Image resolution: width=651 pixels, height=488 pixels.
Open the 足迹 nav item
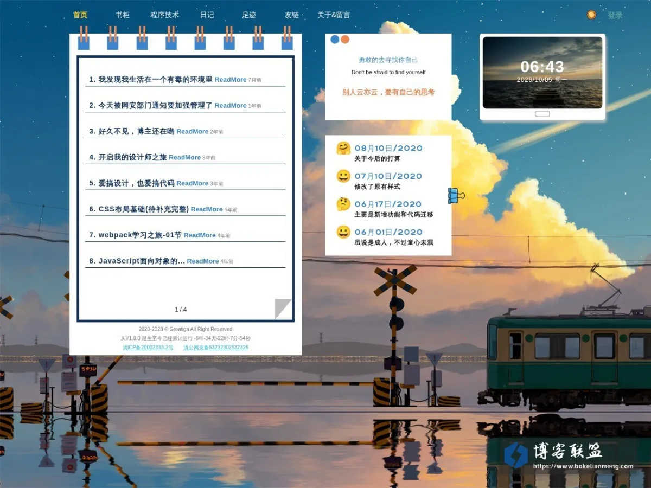tap(249, 15)
